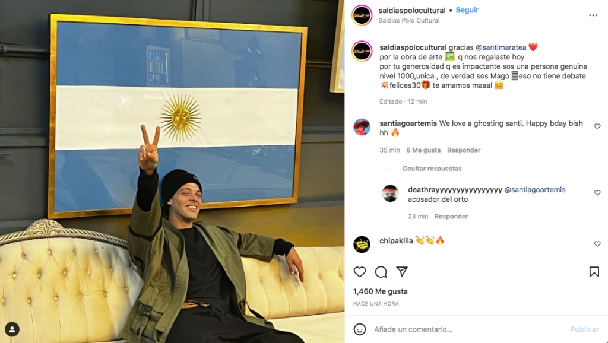This screenshot has width=608, height=343.
Task: Open the emoji picker smiley icon
Action: (360, 329)
